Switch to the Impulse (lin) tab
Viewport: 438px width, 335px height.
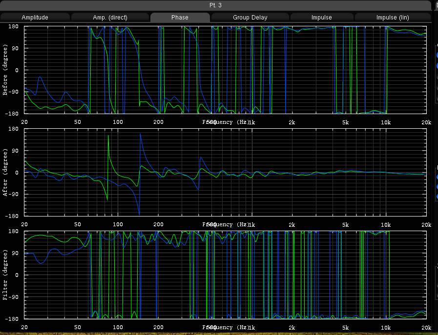coord(392,18)
